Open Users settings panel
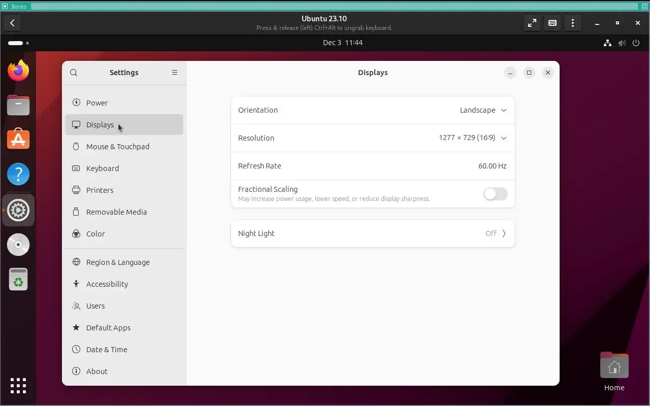The image size is (650, 406). [x=124, y=306]
